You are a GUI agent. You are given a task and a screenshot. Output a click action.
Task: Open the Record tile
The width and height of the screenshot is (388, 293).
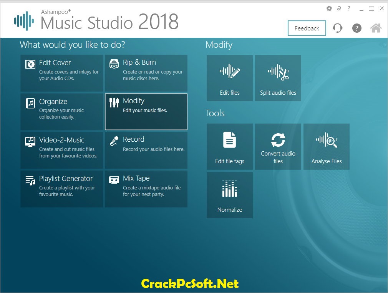[146, 150]
